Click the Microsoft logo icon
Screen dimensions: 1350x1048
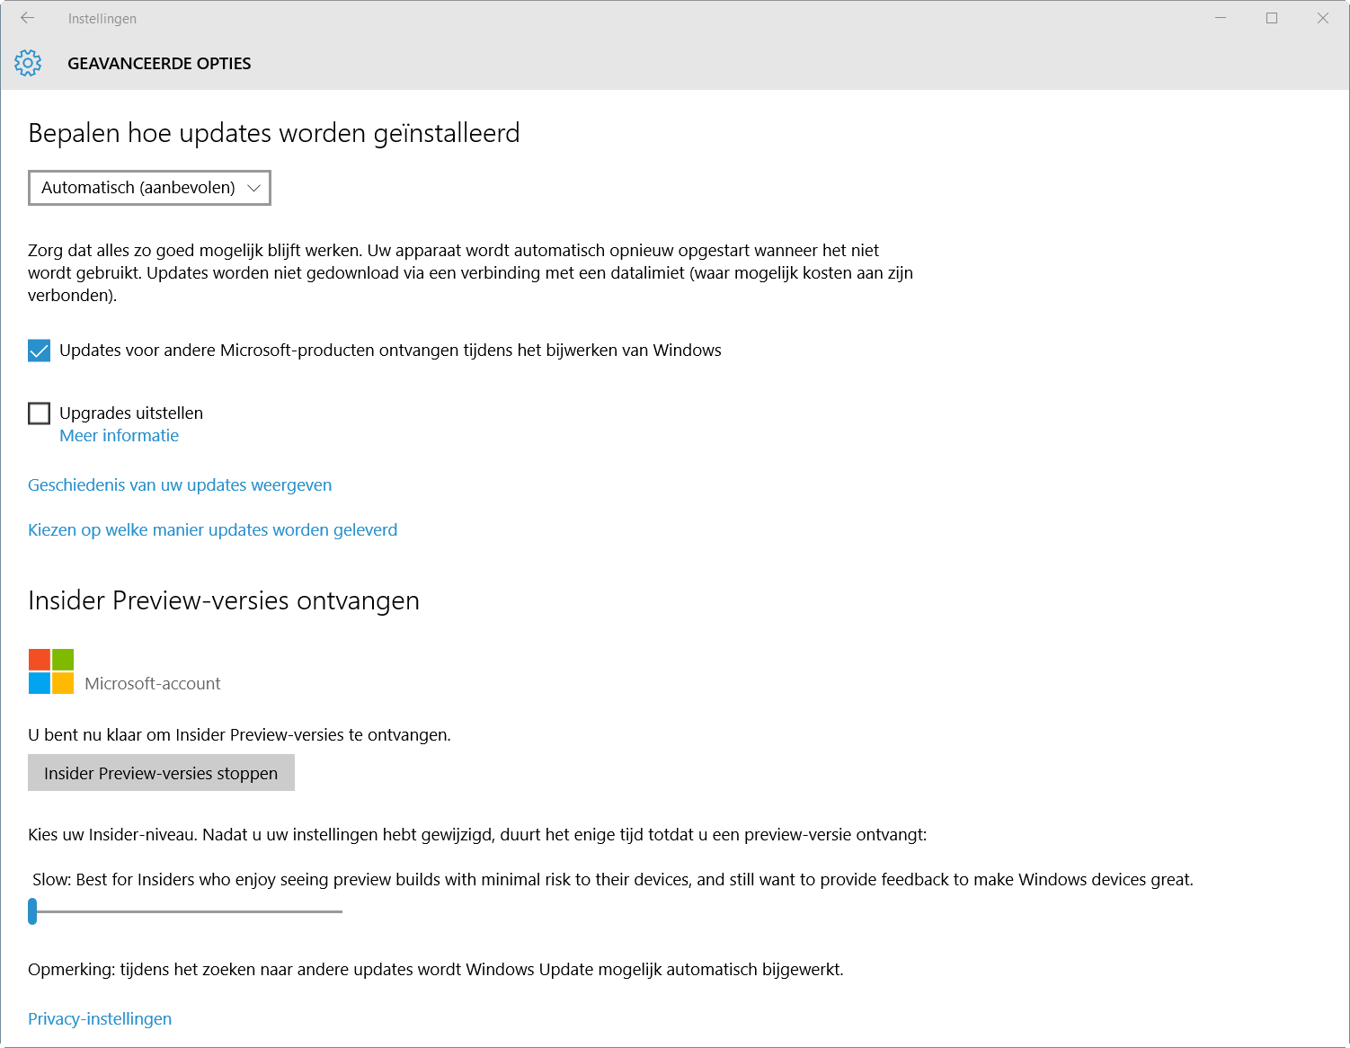tap(51, 671)
